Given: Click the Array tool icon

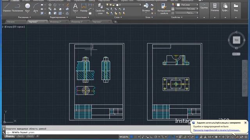Looking at the screenshot, I should [x=60, y=13].
